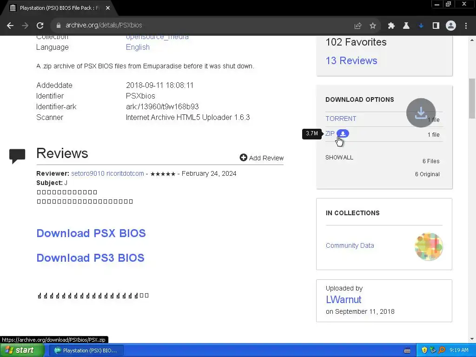Click scrollbar down arrow
Image resolution: width=476 pixels, height=357 pixels.
point(472,339)
